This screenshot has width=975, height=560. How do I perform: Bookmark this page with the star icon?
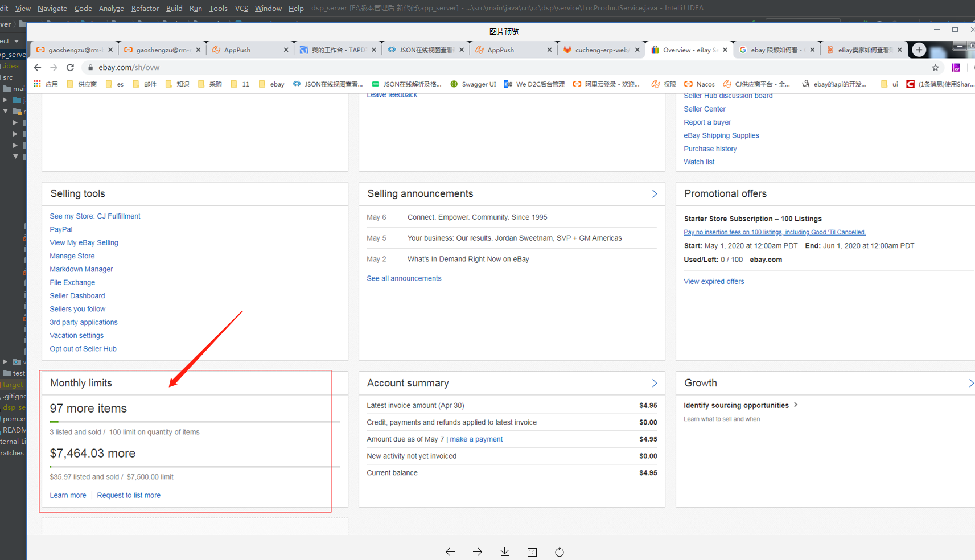(935, 67)
